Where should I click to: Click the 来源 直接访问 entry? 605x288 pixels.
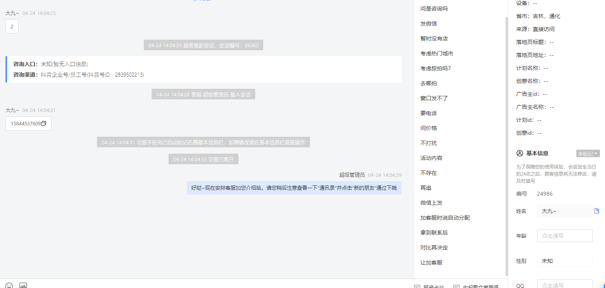tap(535, 29)
